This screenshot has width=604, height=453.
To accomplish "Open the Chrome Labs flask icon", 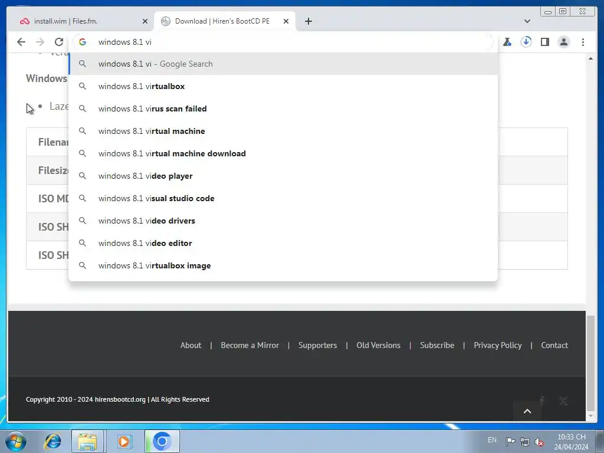I will 507,42.
